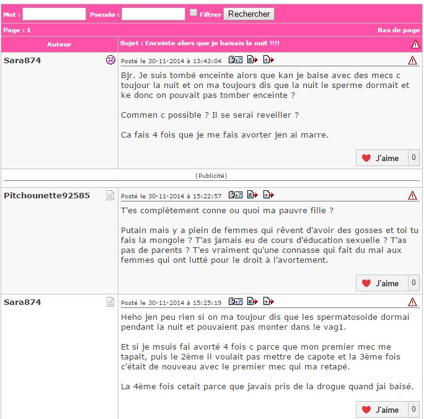424x419 pixels.
Task: Enable the Filtrer checkbox
Action: (x=193, y=12)
